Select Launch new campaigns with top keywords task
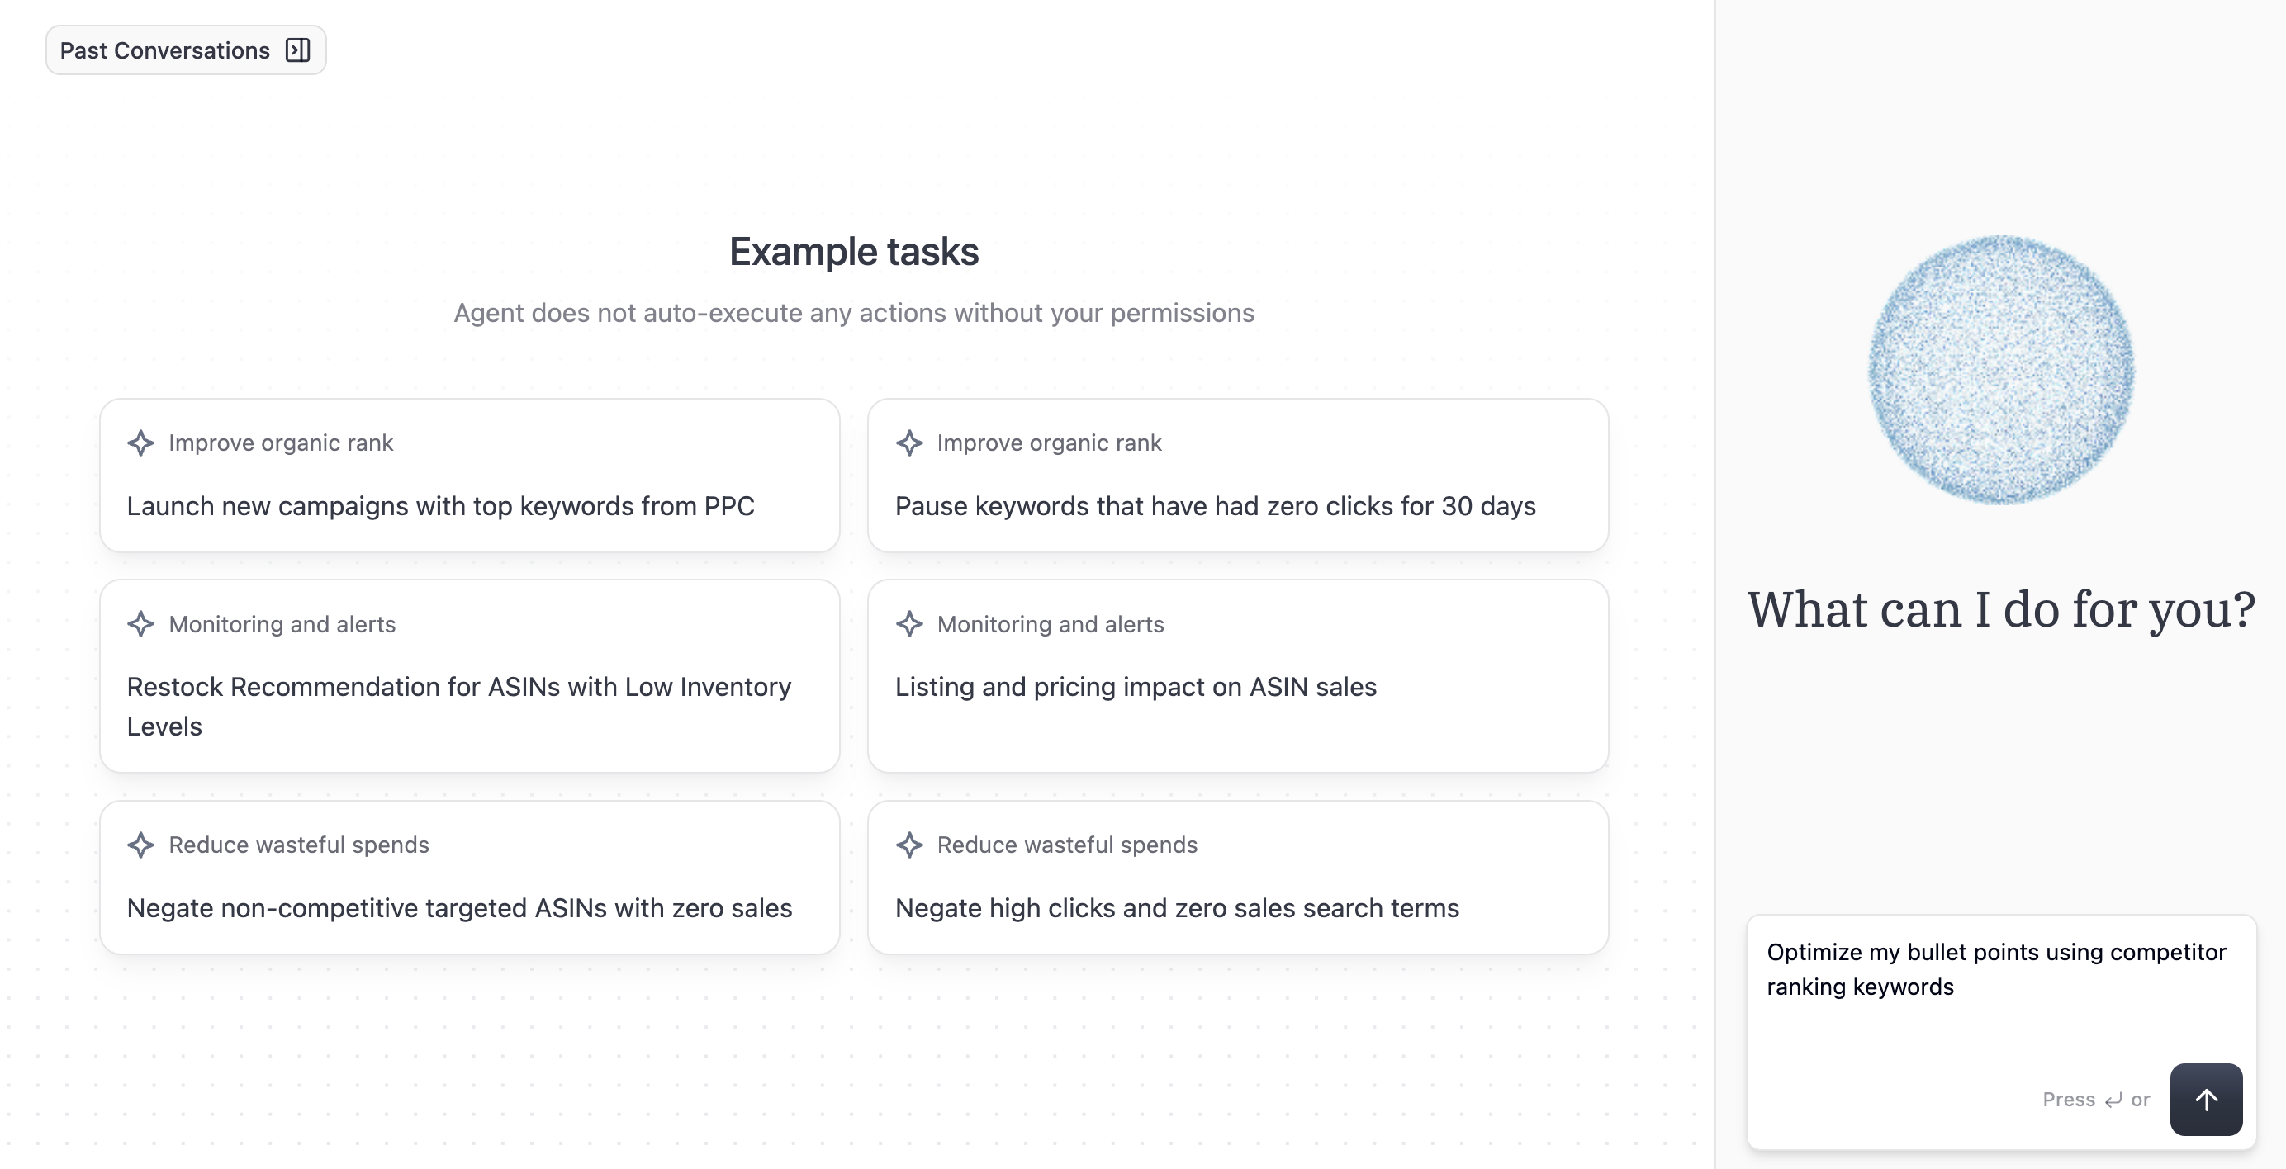This screenshot has height=1169, width=2286. [469, 476]
